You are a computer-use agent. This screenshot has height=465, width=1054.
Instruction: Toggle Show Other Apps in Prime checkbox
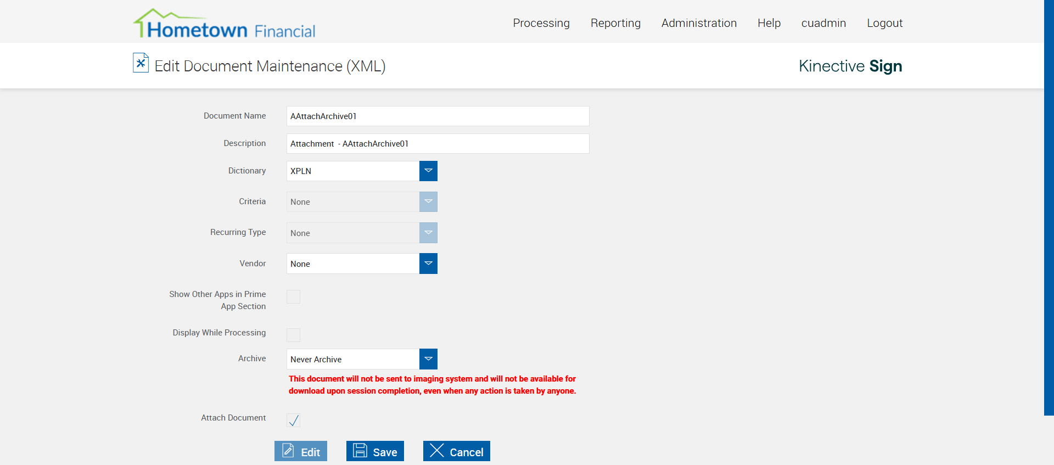[x=294, y=297]
